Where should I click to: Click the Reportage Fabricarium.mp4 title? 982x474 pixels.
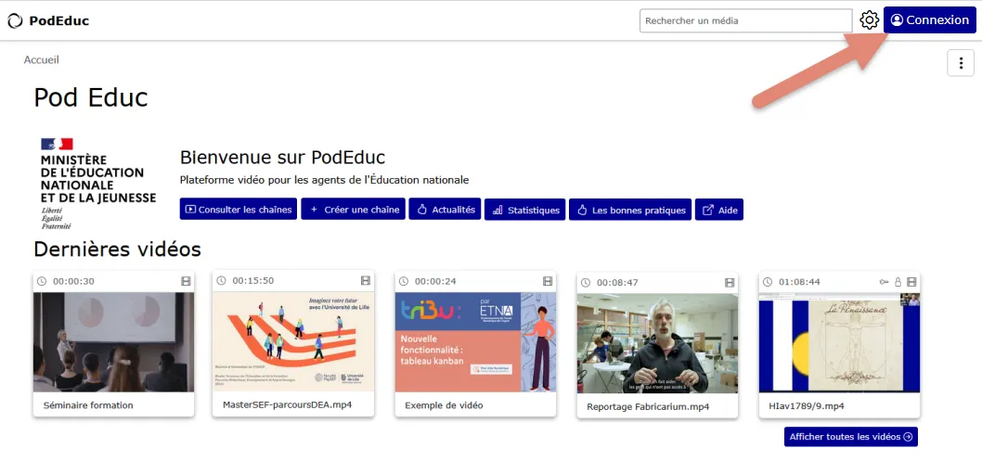tap(648, 406)
